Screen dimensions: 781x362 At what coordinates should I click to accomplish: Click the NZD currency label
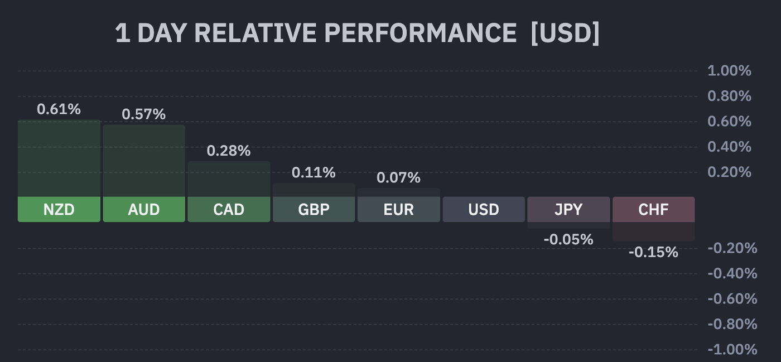click(x=59, y=210)
